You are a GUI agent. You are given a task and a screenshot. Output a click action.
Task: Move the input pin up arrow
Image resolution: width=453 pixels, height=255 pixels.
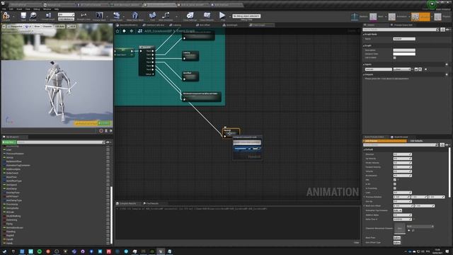tap(416, 69)
